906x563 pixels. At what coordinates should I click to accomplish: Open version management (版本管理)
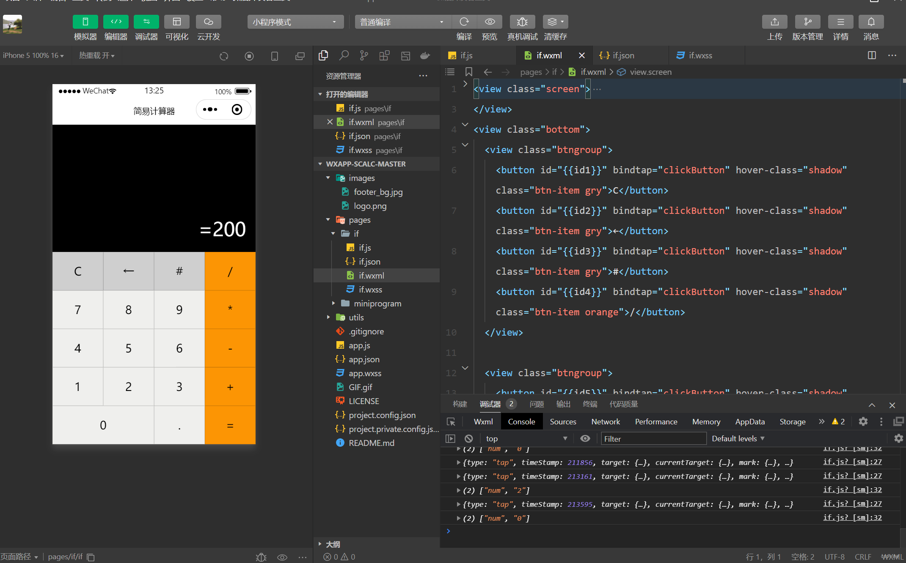coord(807,22)
